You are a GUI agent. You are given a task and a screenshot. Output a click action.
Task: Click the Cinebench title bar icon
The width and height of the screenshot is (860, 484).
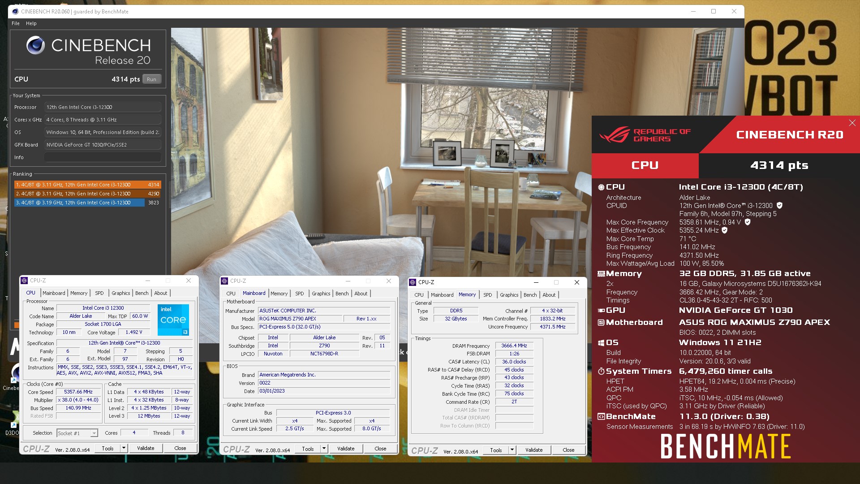click(x=15, y=12)
